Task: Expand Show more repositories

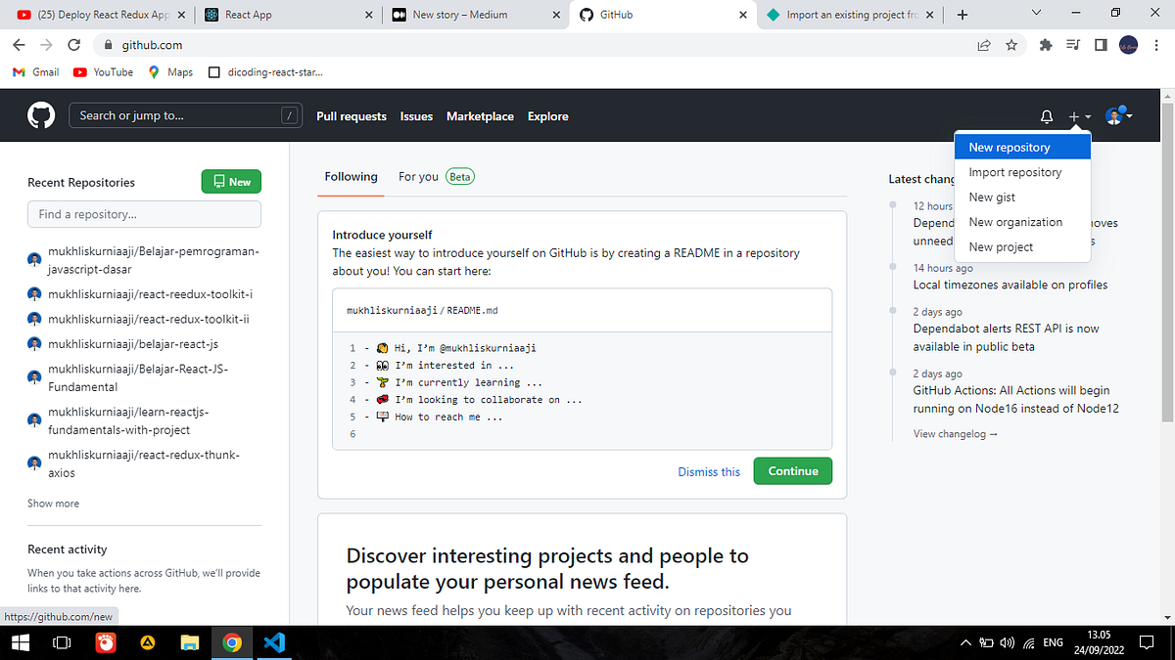Action: tap(53, 503)
